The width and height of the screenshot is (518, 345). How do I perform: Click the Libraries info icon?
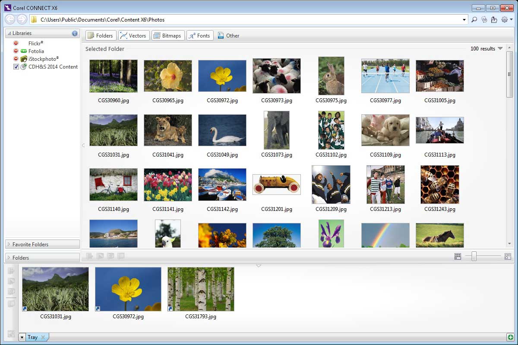click(75, 33)
